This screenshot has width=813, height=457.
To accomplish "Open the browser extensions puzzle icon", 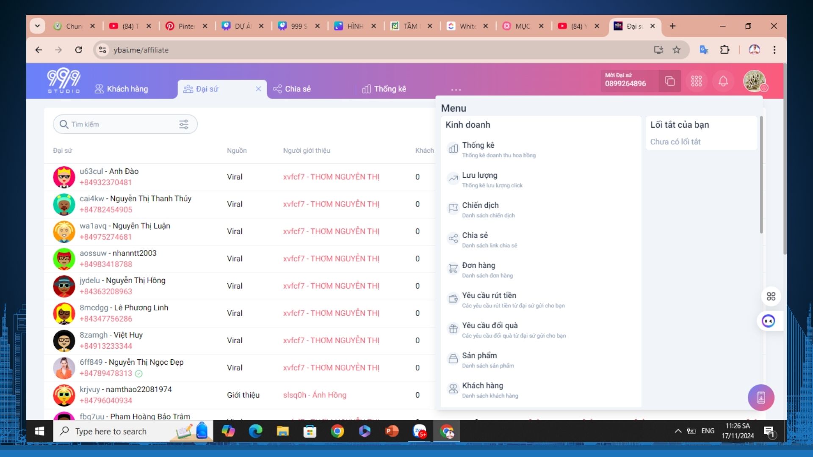I will pyautogui.click(x=725, y=50).
